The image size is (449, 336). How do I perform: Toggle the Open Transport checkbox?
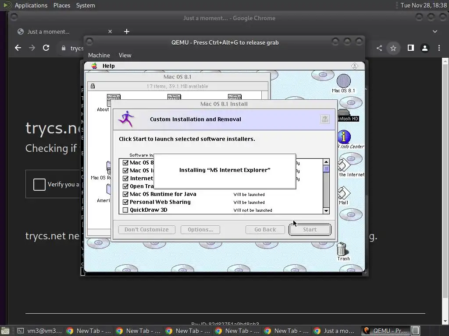click(125, 186)
